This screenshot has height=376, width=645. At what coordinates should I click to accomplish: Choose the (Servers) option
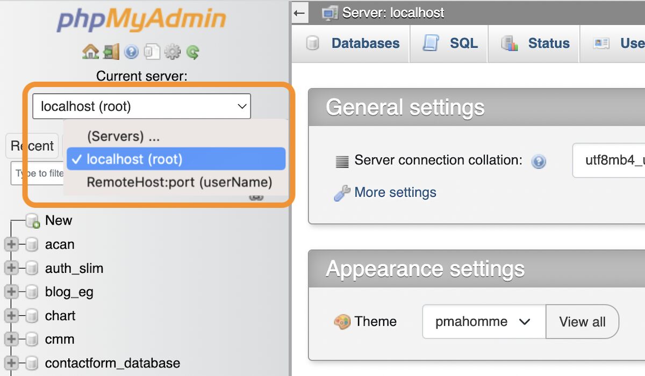[124, 136]
